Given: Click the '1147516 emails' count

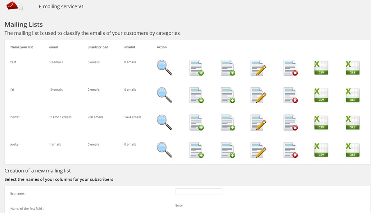Looking at the screenshot, I should 60,117.
